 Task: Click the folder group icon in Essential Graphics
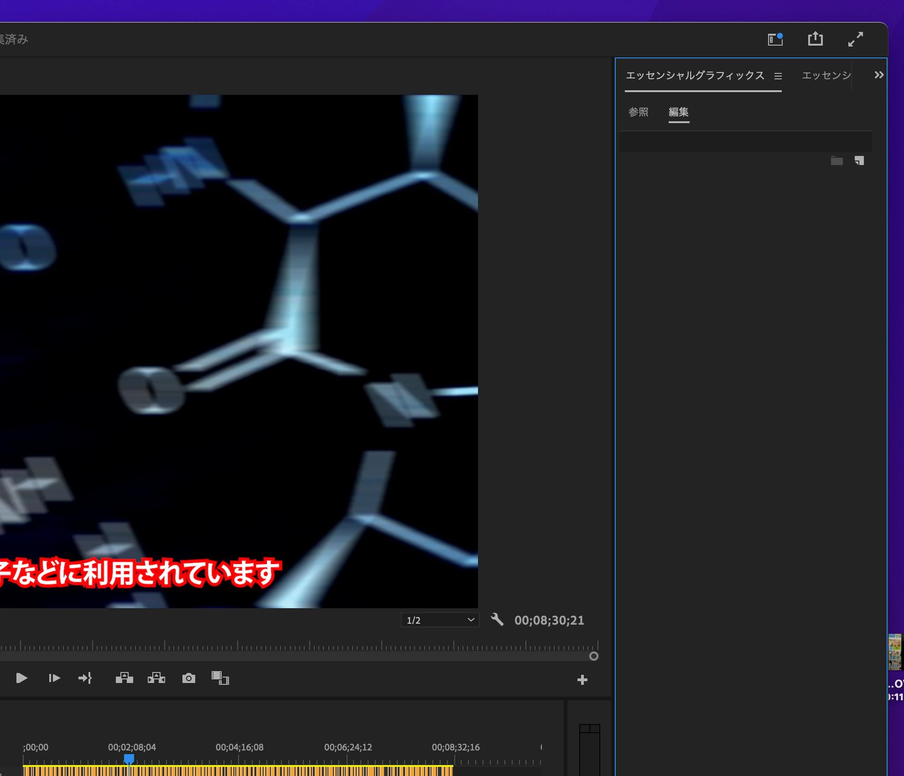pos(836,160)
